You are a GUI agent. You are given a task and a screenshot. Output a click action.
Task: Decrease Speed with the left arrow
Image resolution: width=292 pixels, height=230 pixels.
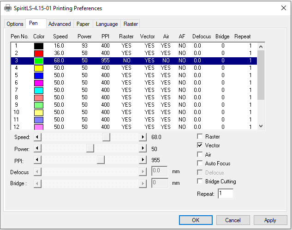tap(37, 137)
